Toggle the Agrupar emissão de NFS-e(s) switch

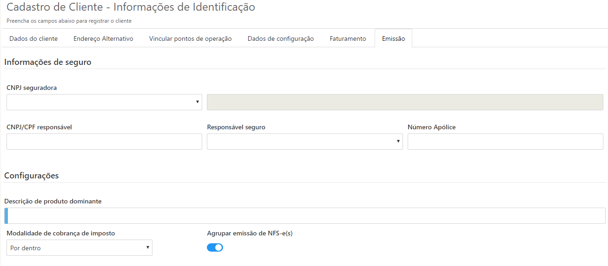215,247
